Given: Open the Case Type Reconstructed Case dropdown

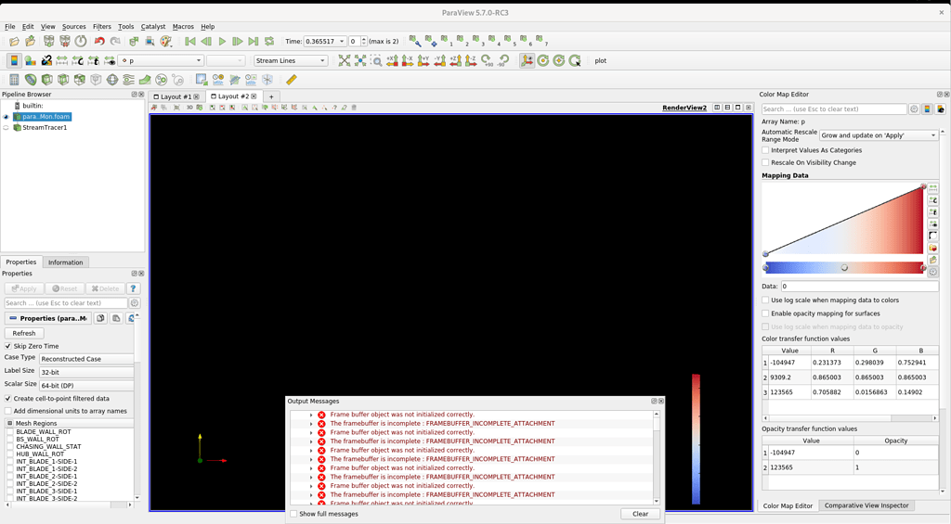Looking at the screenshot, I should tap(86, 359).
